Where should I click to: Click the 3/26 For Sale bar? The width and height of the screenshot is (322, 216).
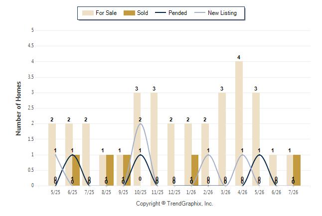(222, 139)
